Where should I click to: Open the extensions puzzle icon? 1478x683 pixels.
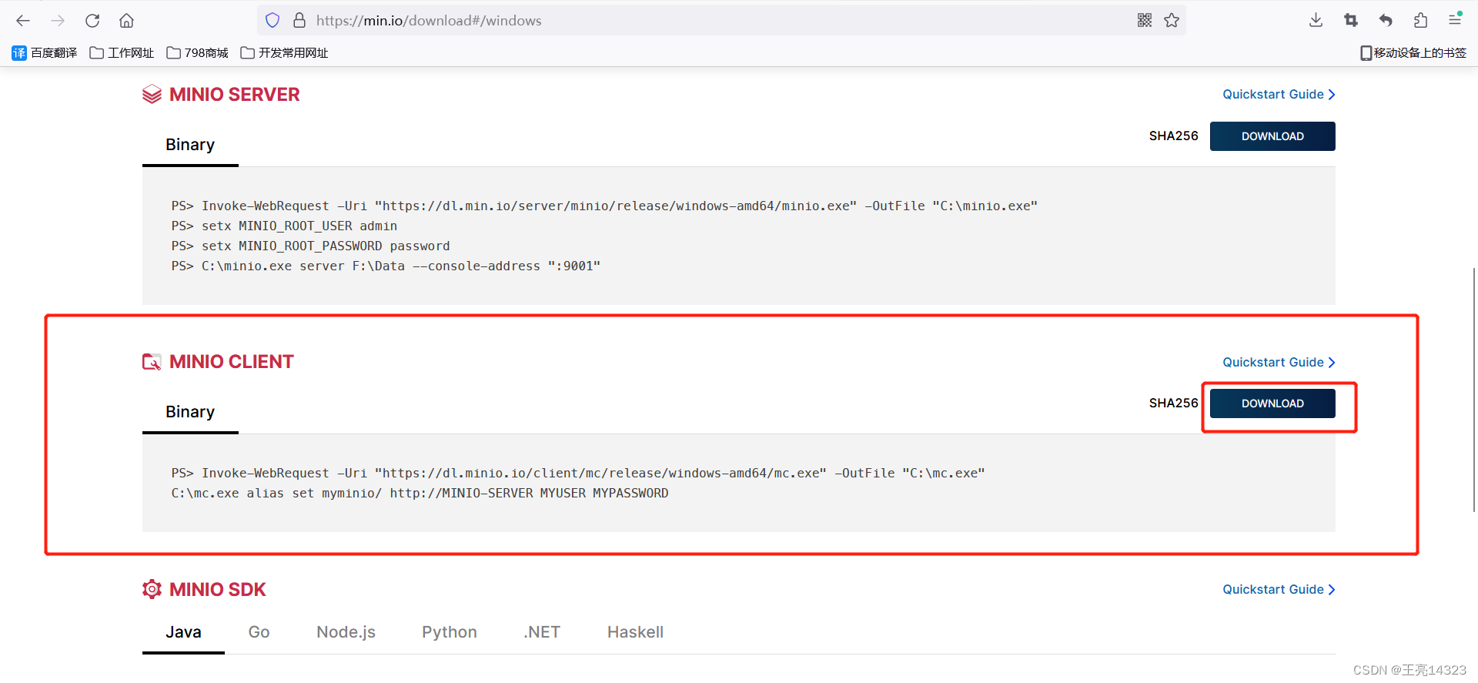(1420, 21)
